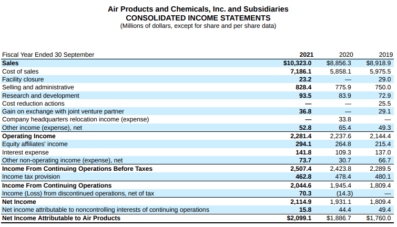Click the 'Net Income' row label
397x227 pixels.
pos(19,202)
